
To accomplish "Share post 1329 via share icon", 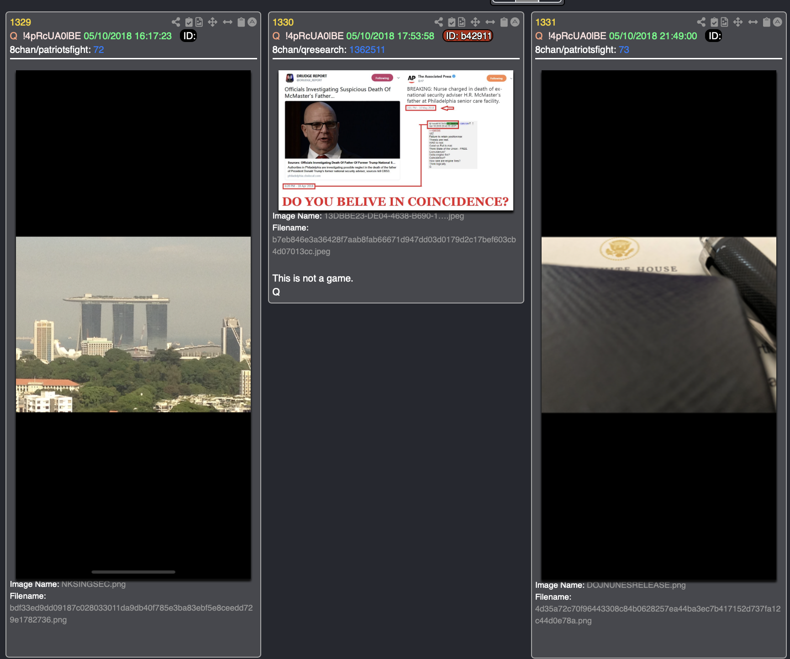I will (176, 22).
